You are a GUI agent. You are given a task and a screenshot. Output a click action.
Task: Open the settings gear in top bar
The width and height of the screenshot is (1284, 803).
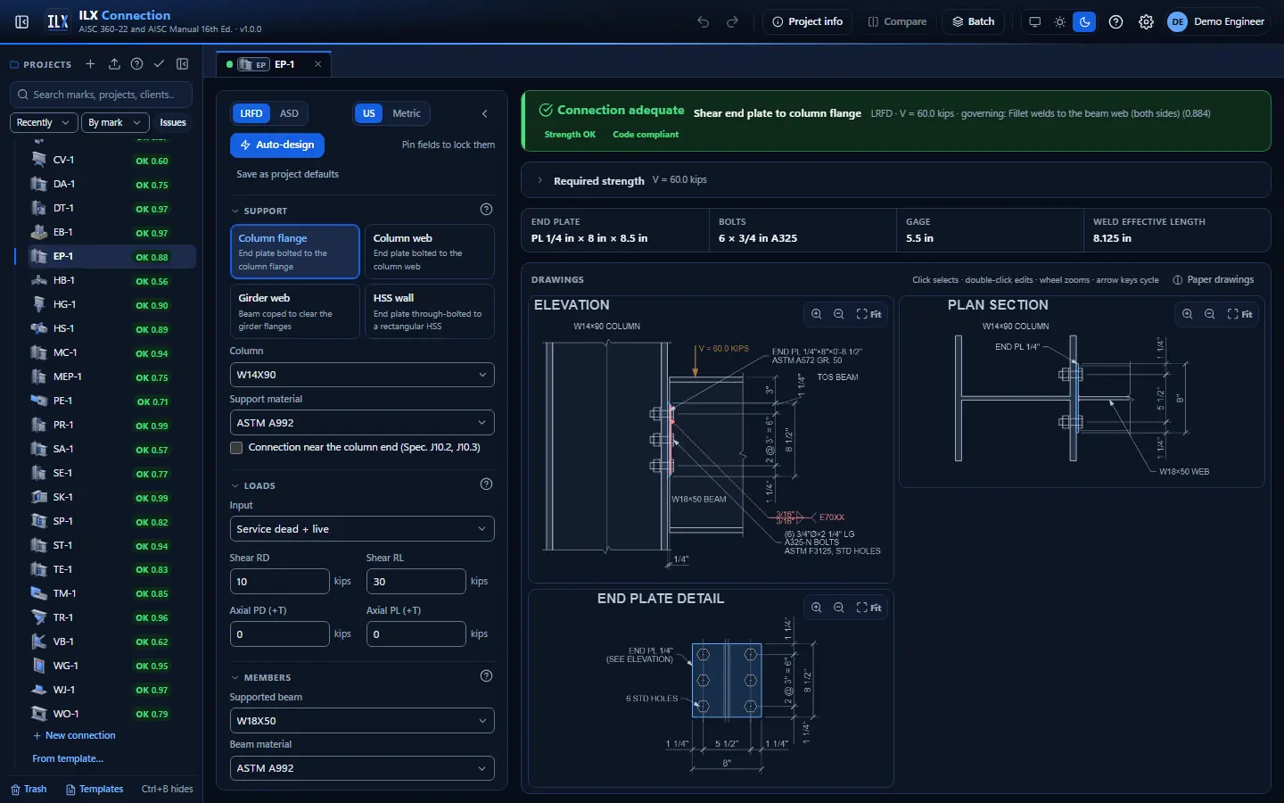click(1146, 21)
